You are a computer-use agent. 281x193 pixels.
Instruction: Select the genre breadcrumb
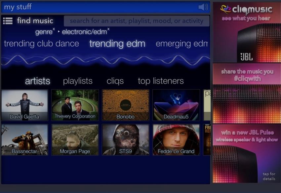[44, 32]
